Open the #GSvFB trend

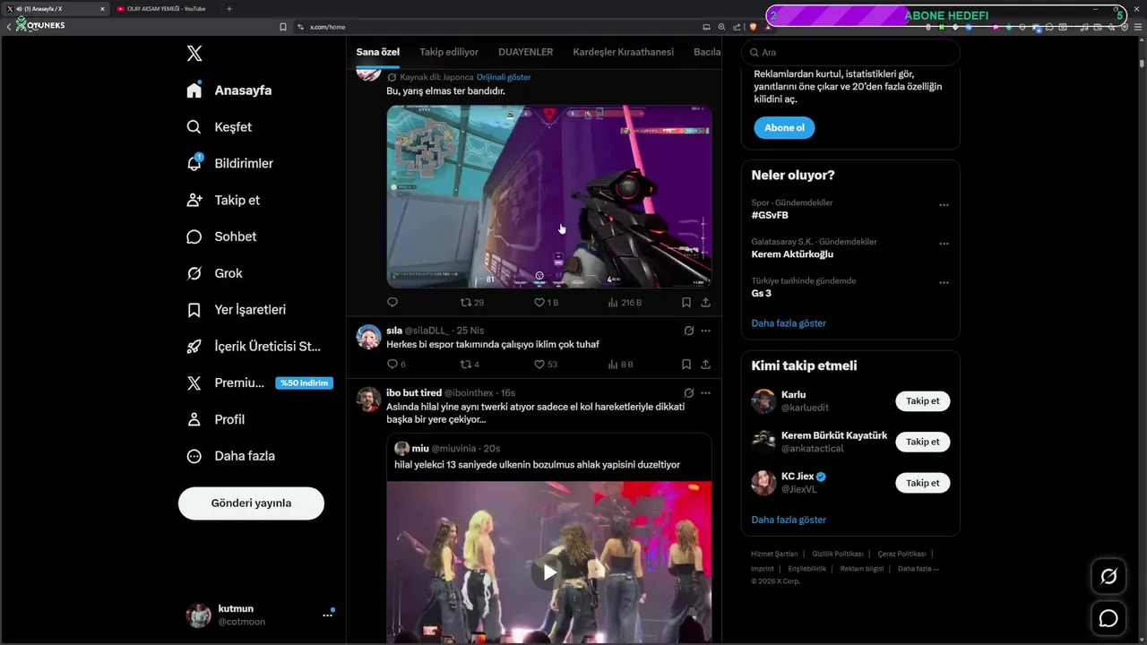tap(770, 216)
